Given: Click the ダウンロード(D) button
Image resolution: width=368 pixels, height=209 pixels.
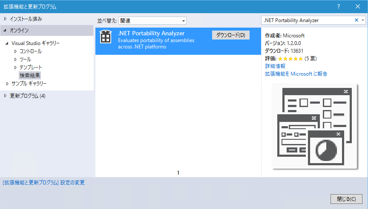Looking at the screenshot, I should [x=231, y=35].
